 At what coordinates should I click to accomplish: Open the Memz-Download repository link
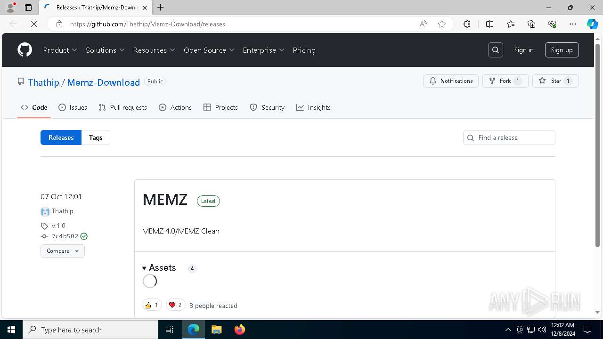[x=104, y=82]
